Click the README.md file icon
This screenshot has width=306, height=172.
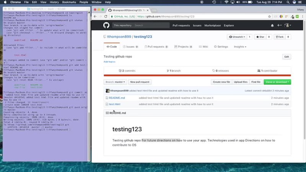click(x=107, y=98)
